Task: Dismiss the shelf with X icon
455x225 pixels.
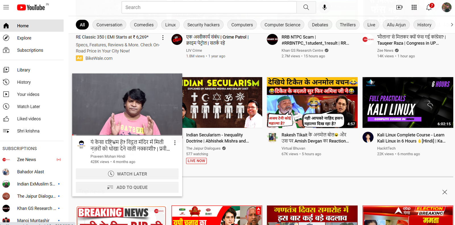Action: point(445,192)
